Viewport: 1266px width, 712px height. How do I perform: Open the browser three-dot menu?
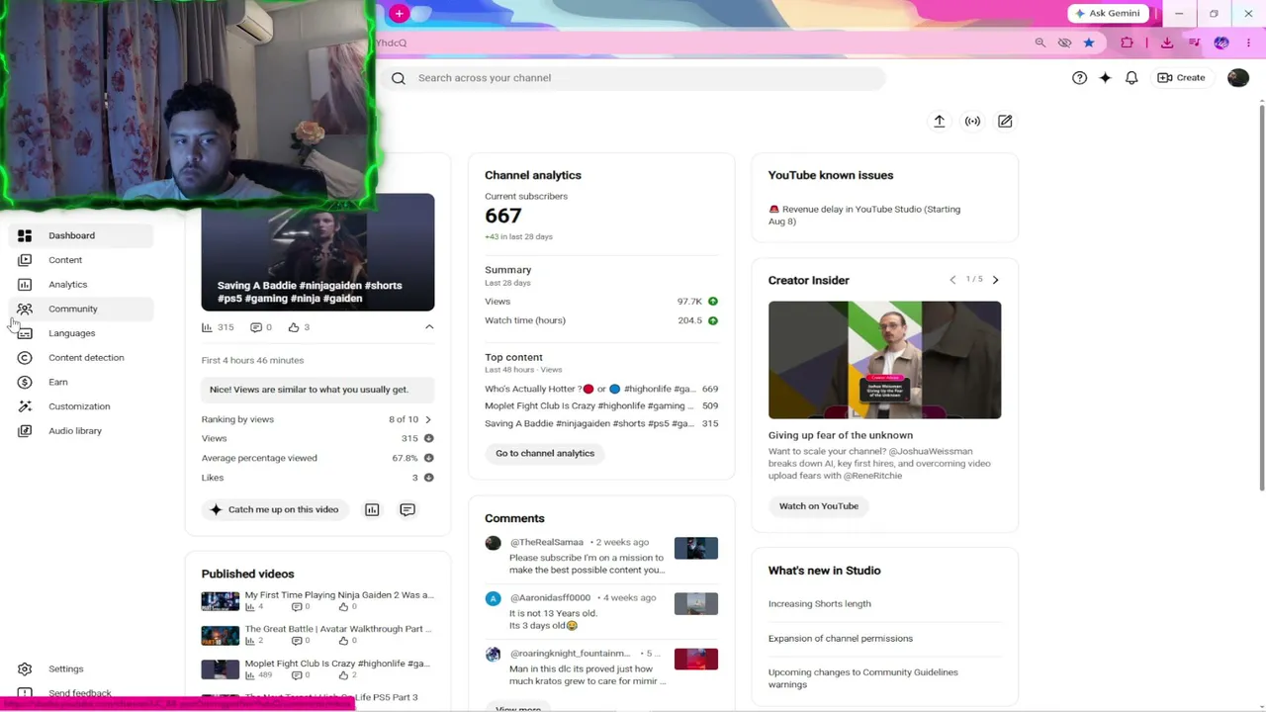pyautogui.click(x=1248, y=43)
